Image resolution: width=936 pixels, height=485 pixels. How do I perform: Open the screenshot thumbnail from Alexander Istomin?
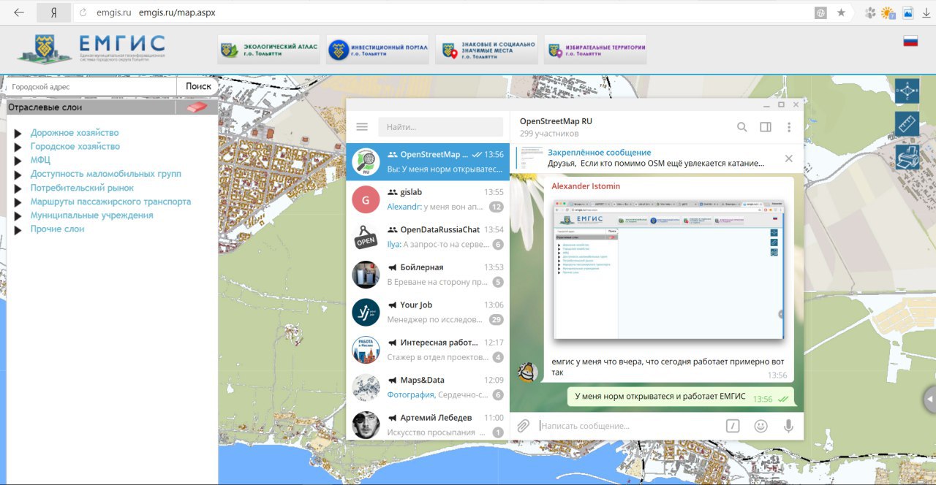pos(668,272)
